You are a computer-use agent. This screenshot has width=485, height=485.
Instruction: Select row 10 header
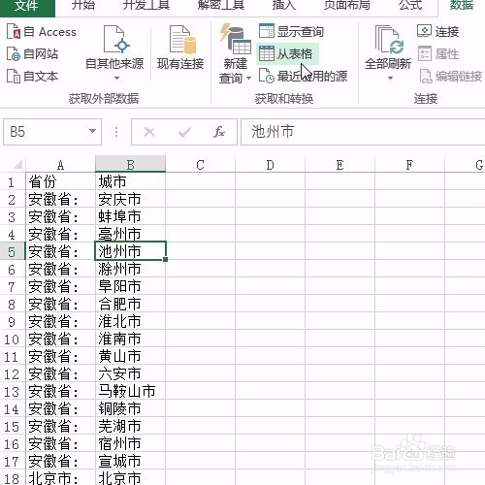(x=12, y=339)
